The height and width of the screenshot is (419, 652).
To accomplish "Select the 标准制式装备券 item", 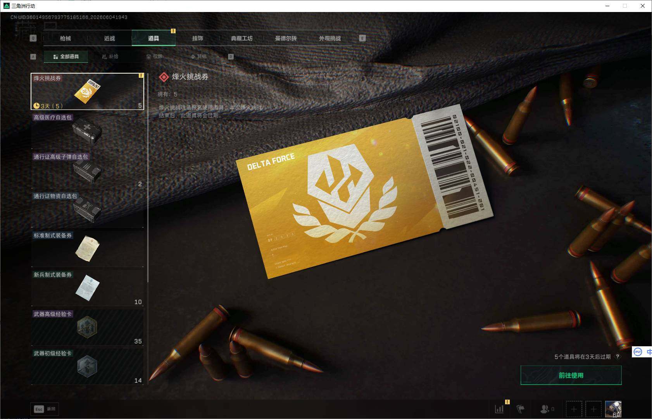I will click(x=88, y=249).
